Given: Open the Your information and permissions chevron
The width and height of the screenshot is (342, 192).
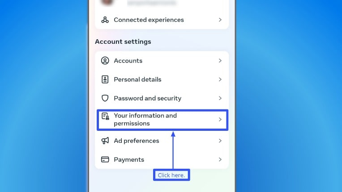Looking at the screenshot, I should (220, 120).
